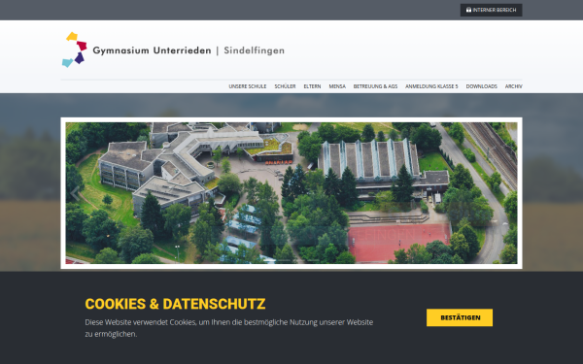Confirm cookies with Bestätigen button

click(x=460, y=317)
